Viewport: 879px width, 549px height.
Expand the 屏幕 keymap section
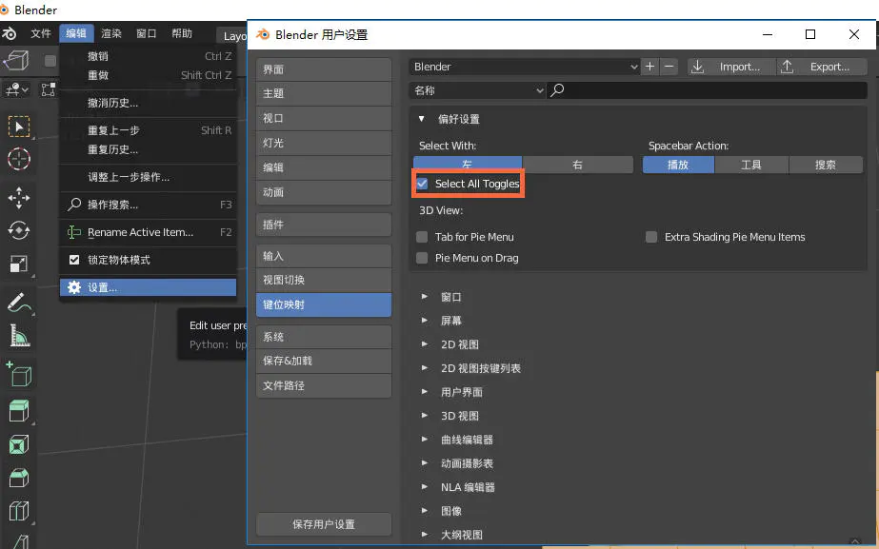[x=425, y=321]
